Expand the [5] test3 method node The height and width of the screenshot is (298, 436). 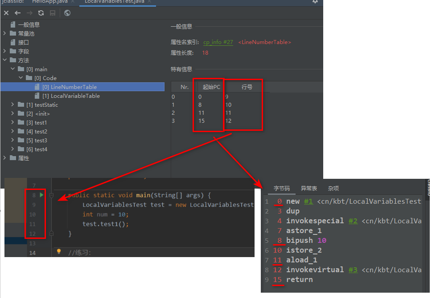coord(12,140)
